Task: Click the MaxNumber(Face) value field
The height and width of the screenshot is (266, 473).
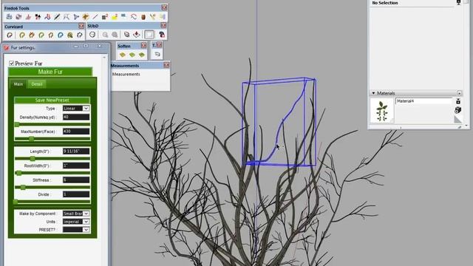Action: pyautogui.click(x=76, y=132)
